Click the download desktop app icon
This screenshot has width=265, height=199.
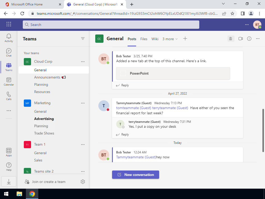[x=9, y=182]
